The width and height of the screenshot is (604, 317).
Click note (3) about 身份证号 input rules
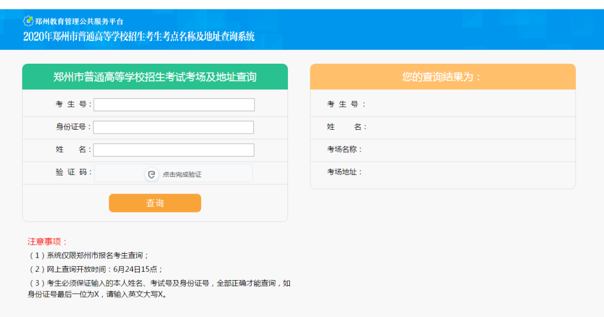click(x=159, y=289)
